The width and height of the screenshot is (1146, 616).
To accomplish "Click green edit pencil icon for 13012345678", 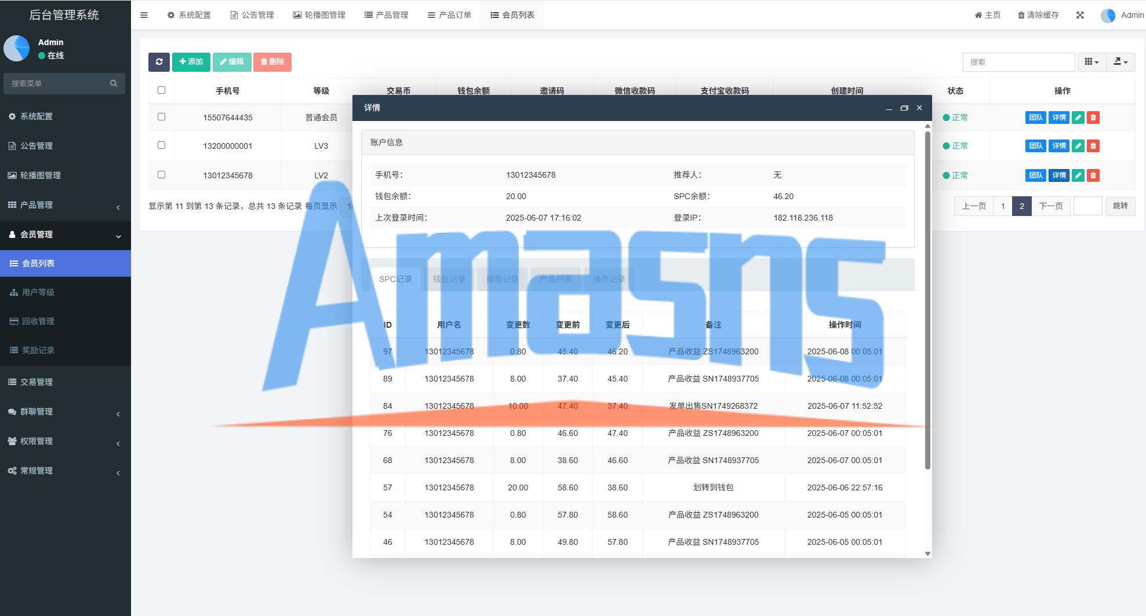I will click(1078, 175).
